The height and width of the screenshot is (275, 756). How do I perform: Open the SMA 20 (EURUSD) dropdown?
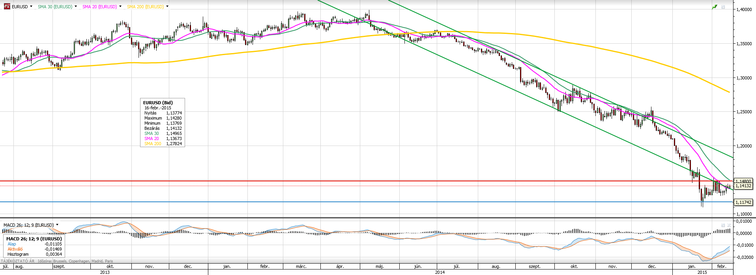tap(120, 7)
